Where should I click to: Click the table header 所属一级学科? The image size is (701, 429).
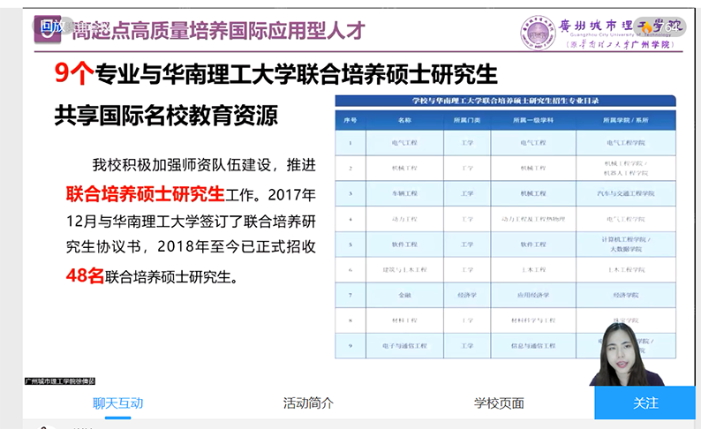pos(533,120)
